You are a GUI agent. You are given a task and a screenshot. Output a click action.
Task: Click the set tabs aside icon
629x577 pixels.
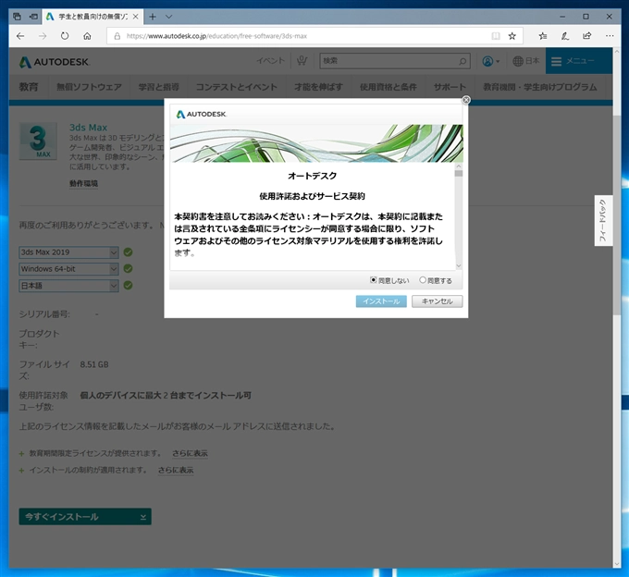(33, 17)
